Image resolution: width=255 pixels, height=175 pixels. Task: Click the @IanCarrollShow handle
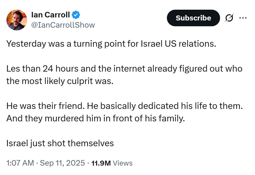pyautogui.click(x=63, y=25)
